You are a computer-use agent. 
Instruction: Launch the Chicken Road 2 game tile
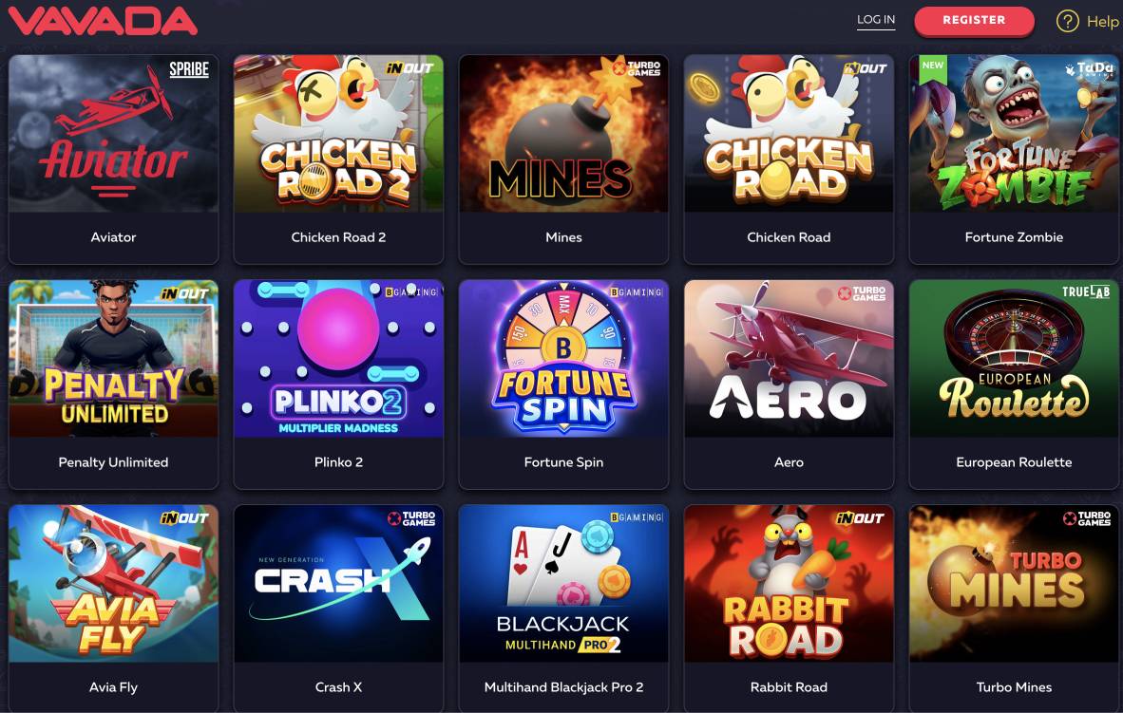pos(339,133)
